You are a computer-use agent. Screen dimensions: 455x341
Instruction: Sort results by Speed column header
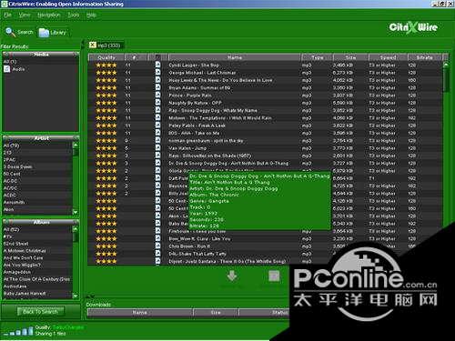point(388,57)
